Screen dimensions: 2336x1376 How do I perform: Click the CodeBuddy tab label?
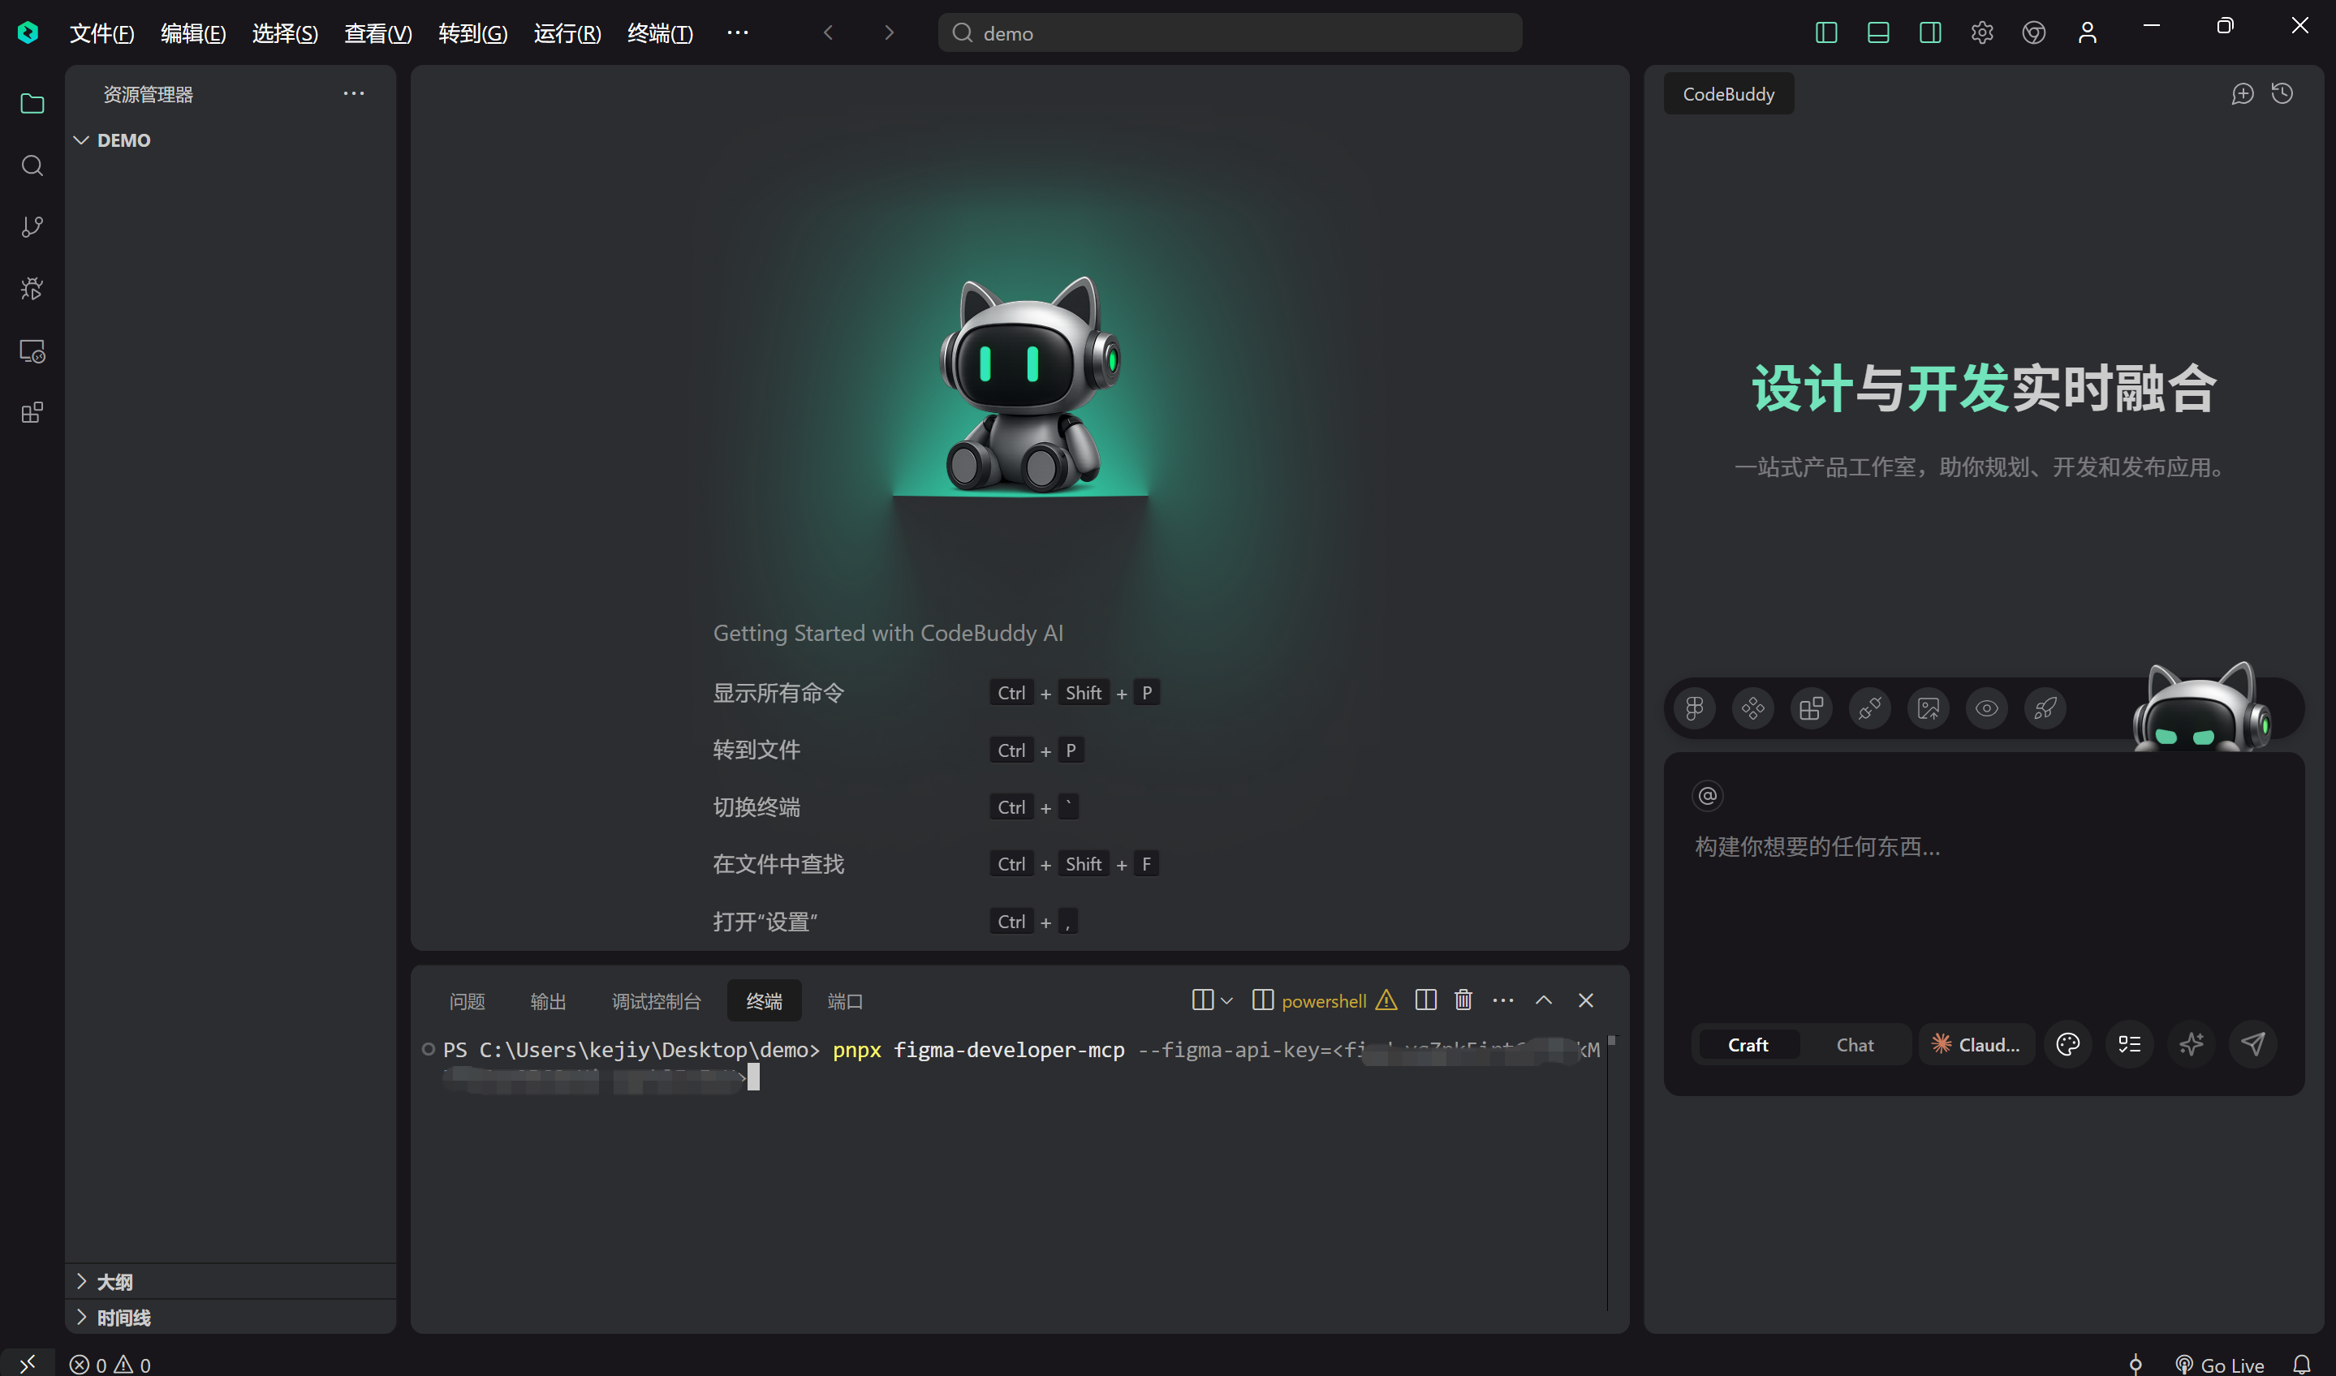(x=1729, y=95)
